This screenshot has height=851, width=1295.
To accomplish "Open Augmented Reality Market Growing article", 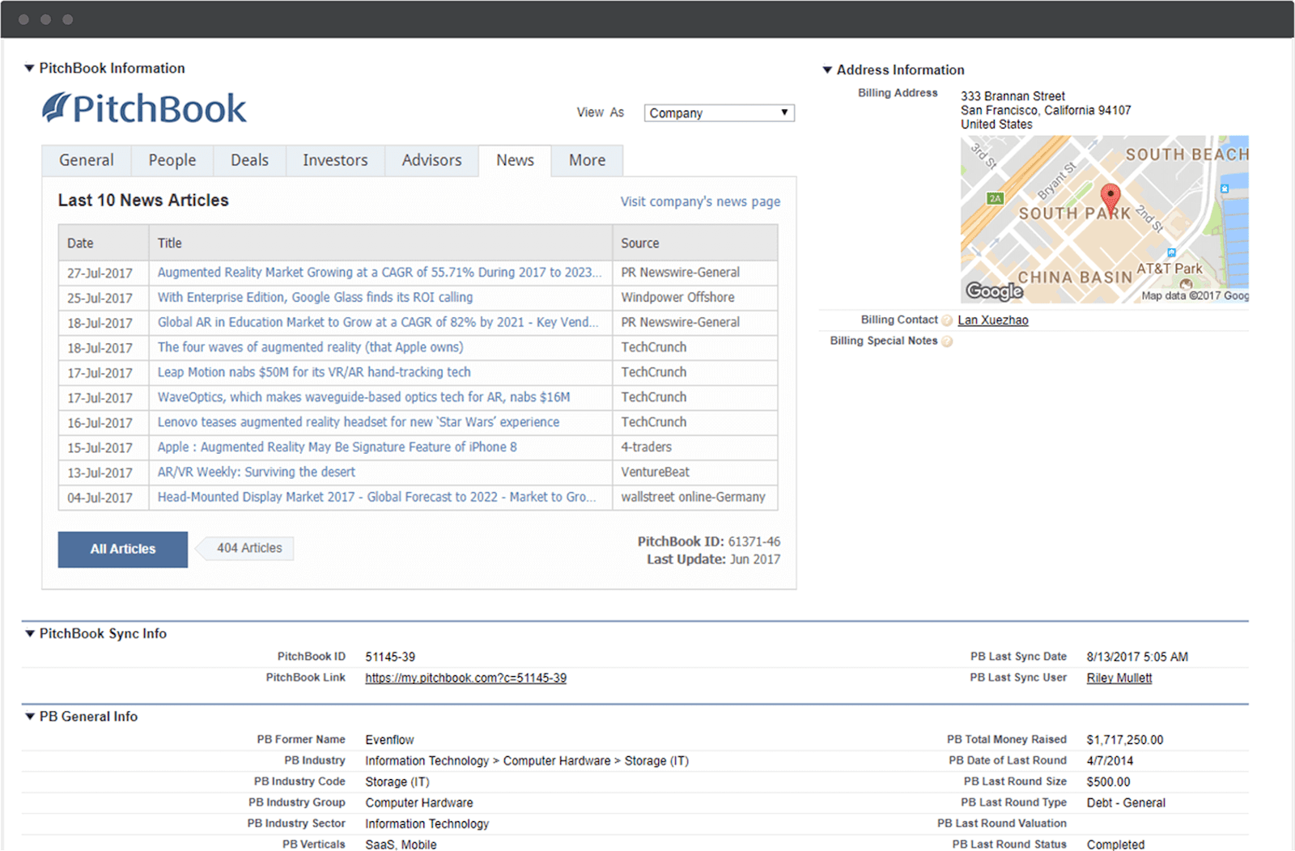I will 380,273.
